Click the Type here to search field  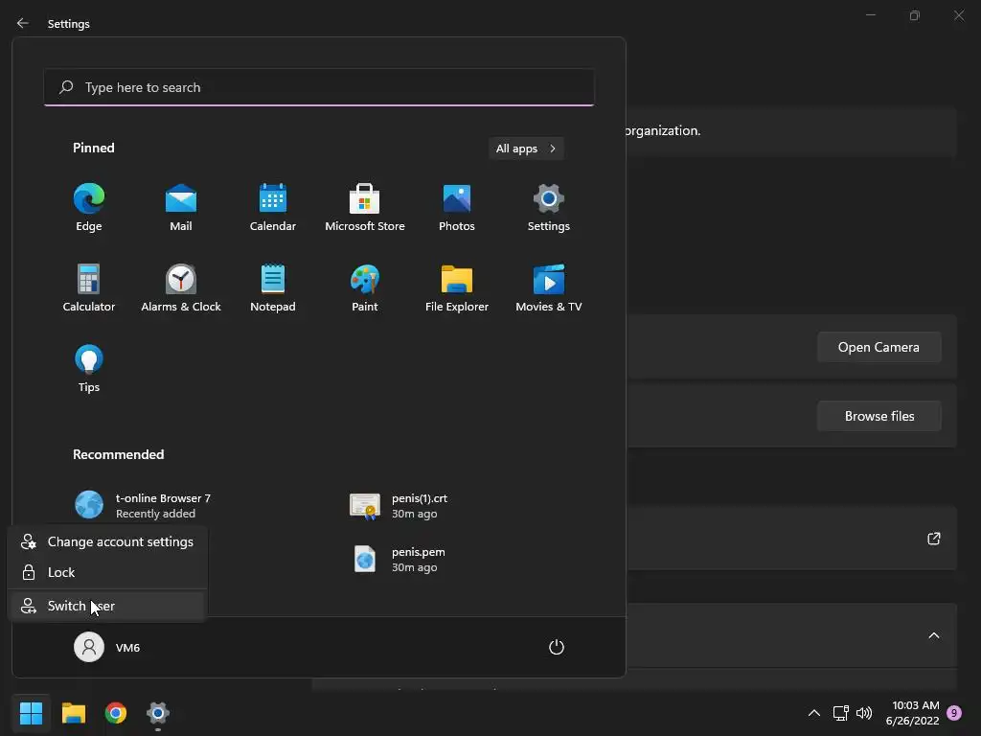point(319,87)
